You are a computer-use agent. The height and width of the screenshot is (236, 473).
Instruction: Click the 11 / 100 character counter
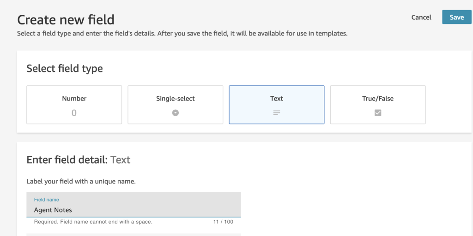coord(223,222)
